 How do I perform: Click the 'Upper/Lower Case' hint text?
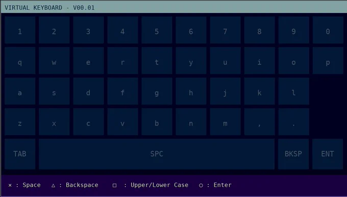coord(159,185)
